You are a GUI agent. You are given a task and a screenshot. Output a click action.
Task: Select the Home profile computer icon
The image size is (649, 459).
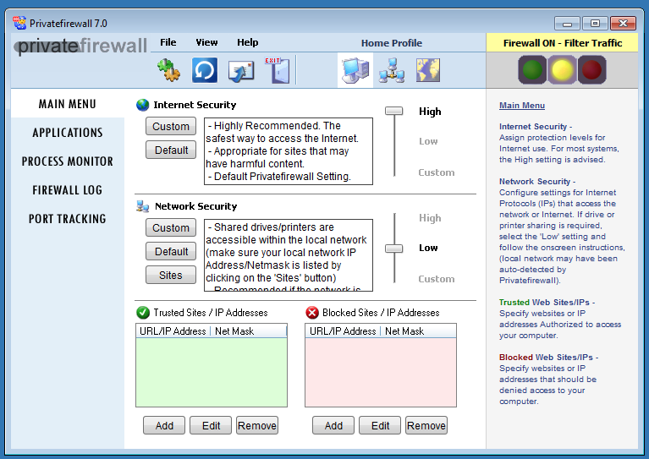click(x=355, y=70)
